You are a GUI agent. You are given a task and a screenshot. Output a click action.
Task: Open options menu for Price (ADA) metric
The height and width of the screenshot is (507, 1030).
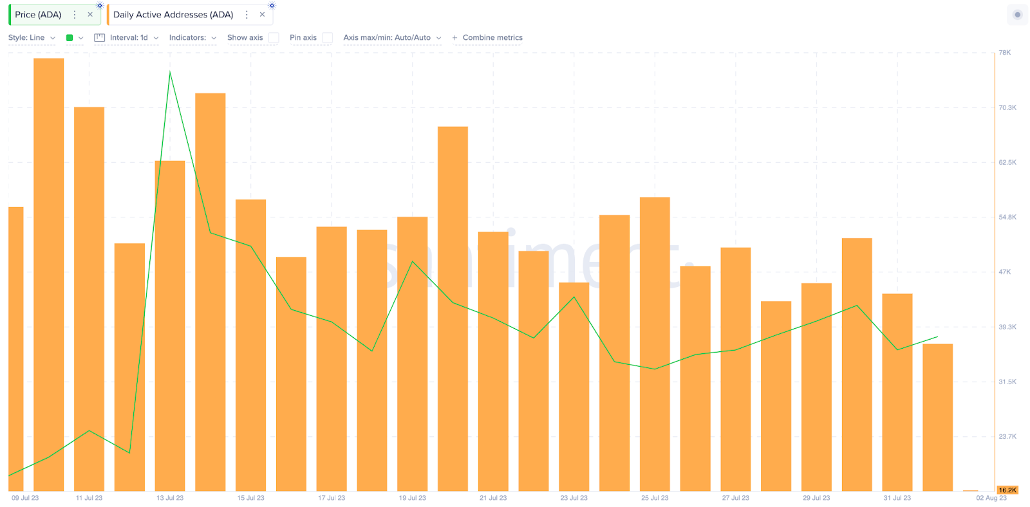point(75,14)
